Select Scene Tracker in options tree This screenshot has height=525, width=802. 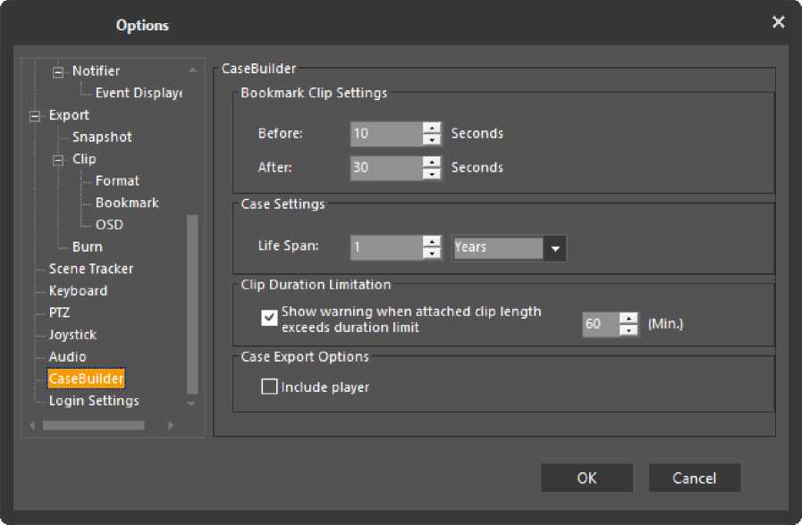pos(90,269)
